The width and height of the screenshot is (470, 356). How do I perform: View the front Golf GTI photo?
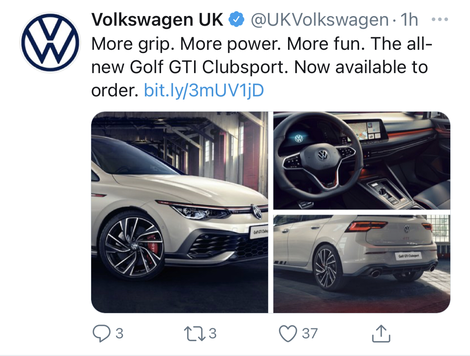coord(180,212)
